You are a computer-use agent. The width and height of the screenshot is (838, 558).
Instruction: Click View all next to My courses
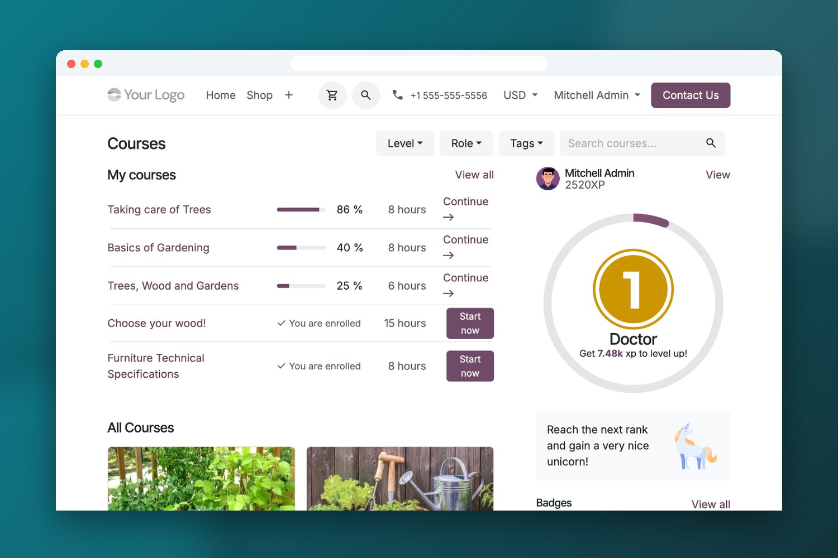point(474,175)
